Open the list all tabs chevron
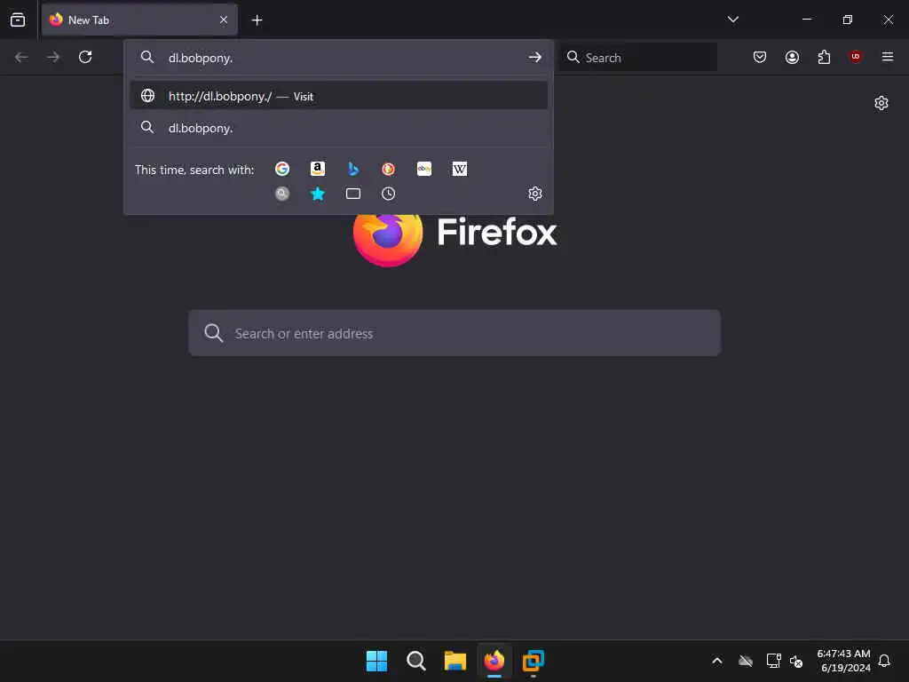 coord(732,20)
